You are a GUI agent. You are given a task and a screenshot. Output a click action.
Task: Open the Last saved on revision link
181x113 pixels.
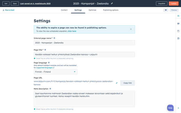35,4
